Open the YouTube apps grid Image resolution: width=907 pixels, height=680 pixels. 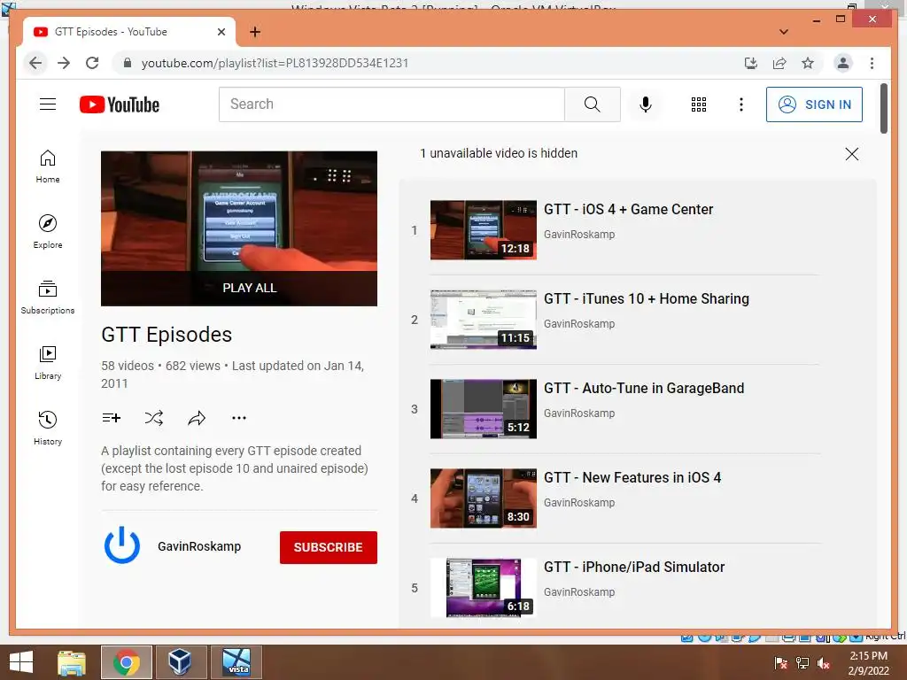(x=699, y=104)
